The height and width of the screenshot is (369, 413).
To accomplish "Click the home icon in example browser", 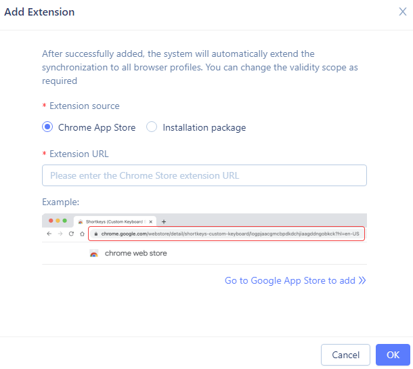I will pyautogui.click(x=82, y=234).
